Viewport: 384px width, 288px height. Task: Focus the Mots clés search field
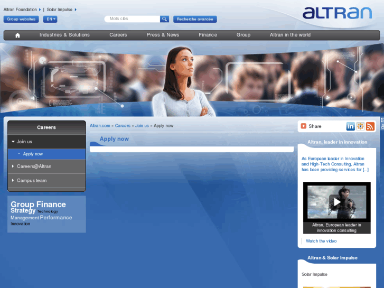click(x=132, y=19)
